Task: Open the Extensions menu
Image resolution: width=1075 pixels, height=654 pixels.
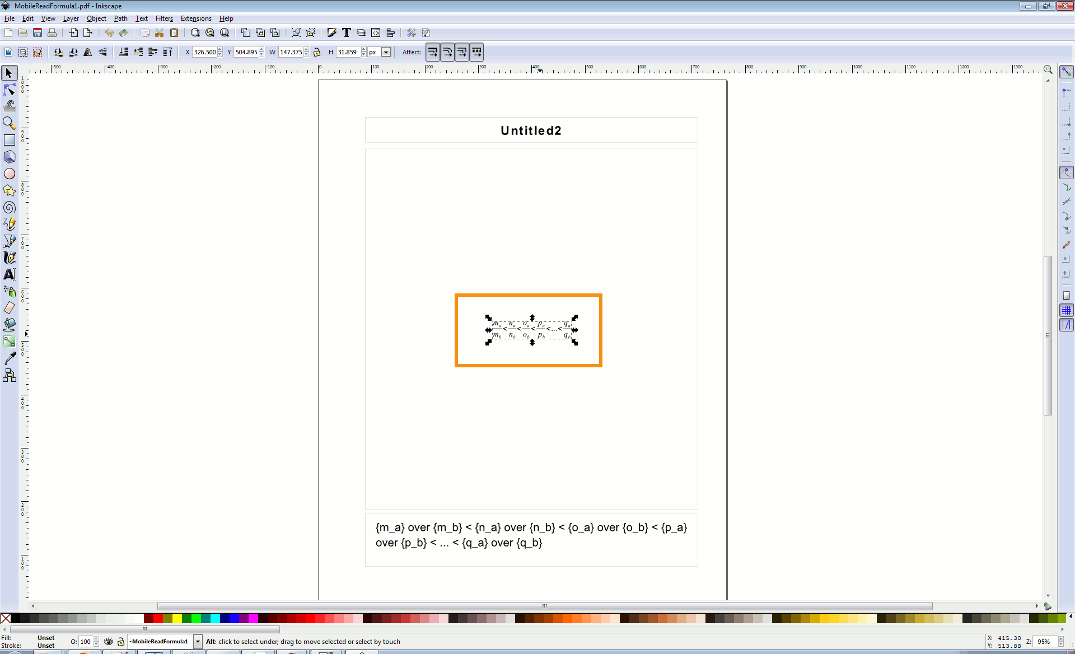Action: (195, 18)
